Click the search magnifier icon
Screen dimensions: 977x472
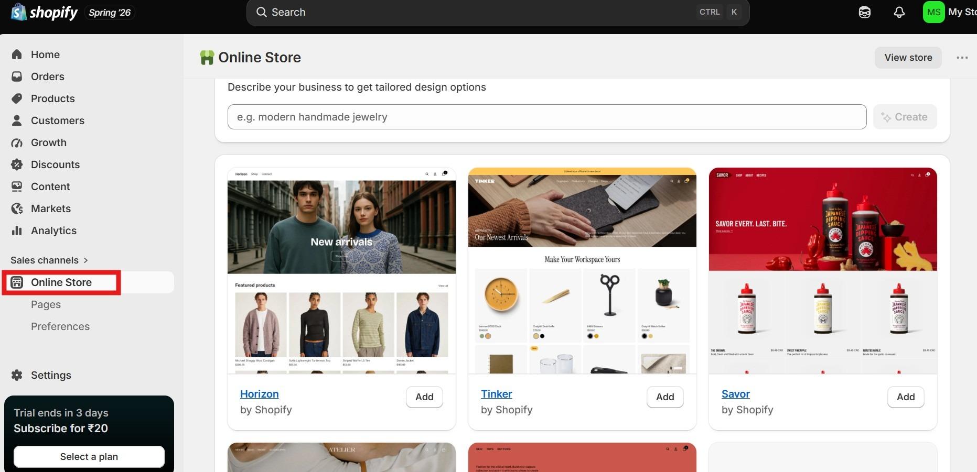[261, 12]
